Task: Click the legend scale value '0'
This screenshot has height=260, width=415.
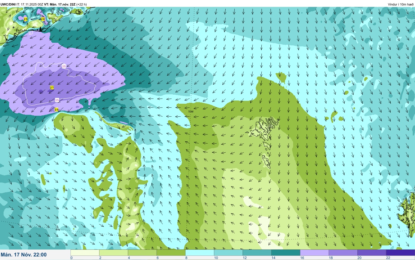Action: click(71, 258)
